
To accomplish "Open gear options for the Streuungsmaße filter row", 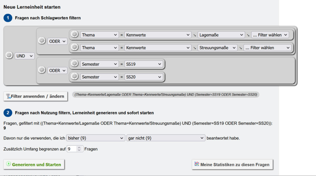I will click(75, 47).
